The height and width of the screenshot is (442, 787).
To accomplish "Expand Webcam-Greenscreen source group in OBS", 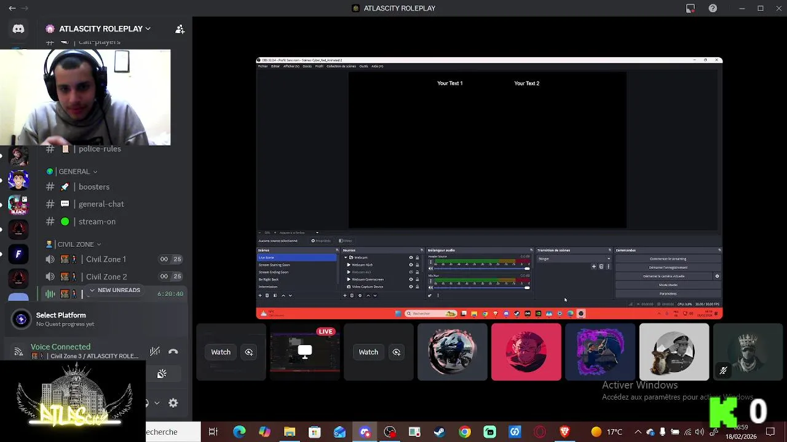I will click(349, 279).
